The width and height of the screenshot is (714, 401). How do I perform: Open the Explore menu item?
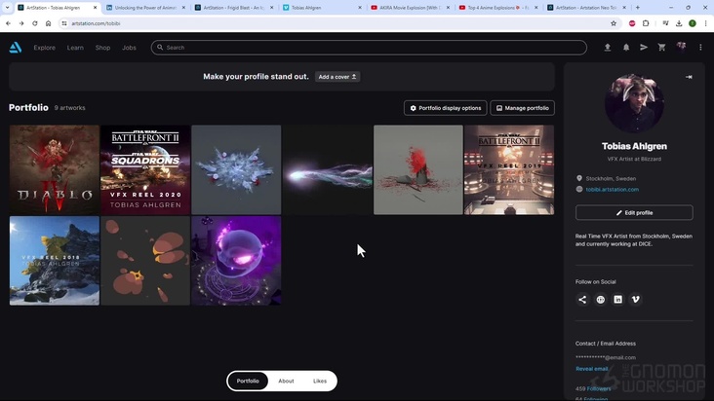click(x=44, y=47)
